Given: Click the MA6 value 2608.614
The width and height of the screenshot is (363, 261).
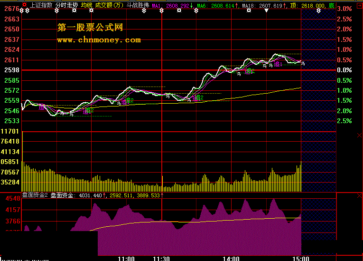Looking at the screenshot, I should (x=223, y=6).
